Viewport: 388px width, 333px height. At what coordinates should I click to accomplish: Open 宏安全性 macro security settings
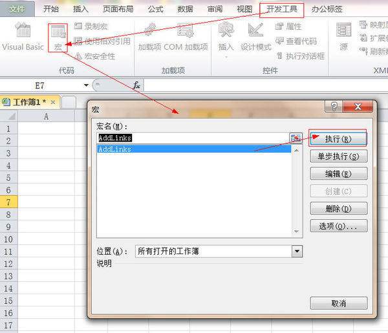point(95,56)
